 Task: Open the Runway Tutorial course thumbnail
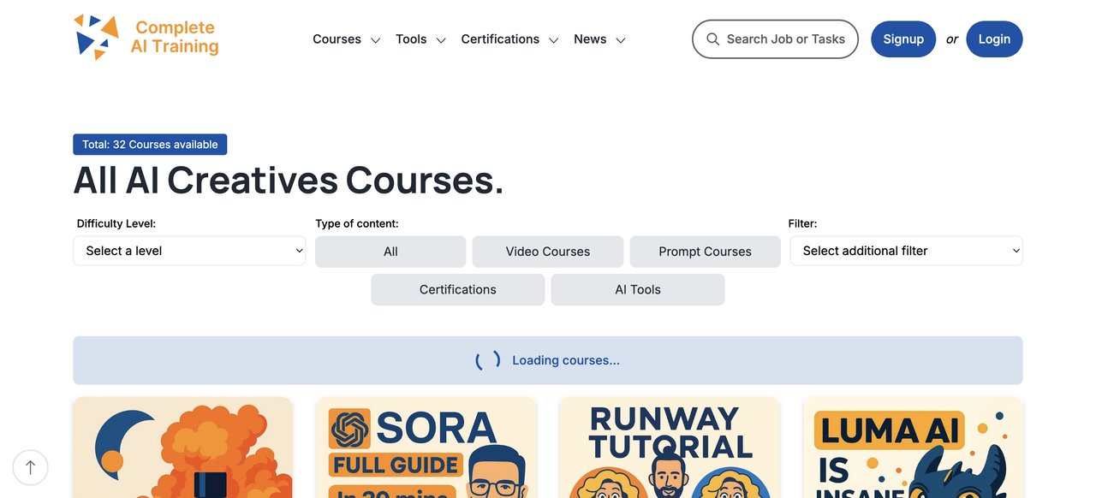tap(670, 448)
